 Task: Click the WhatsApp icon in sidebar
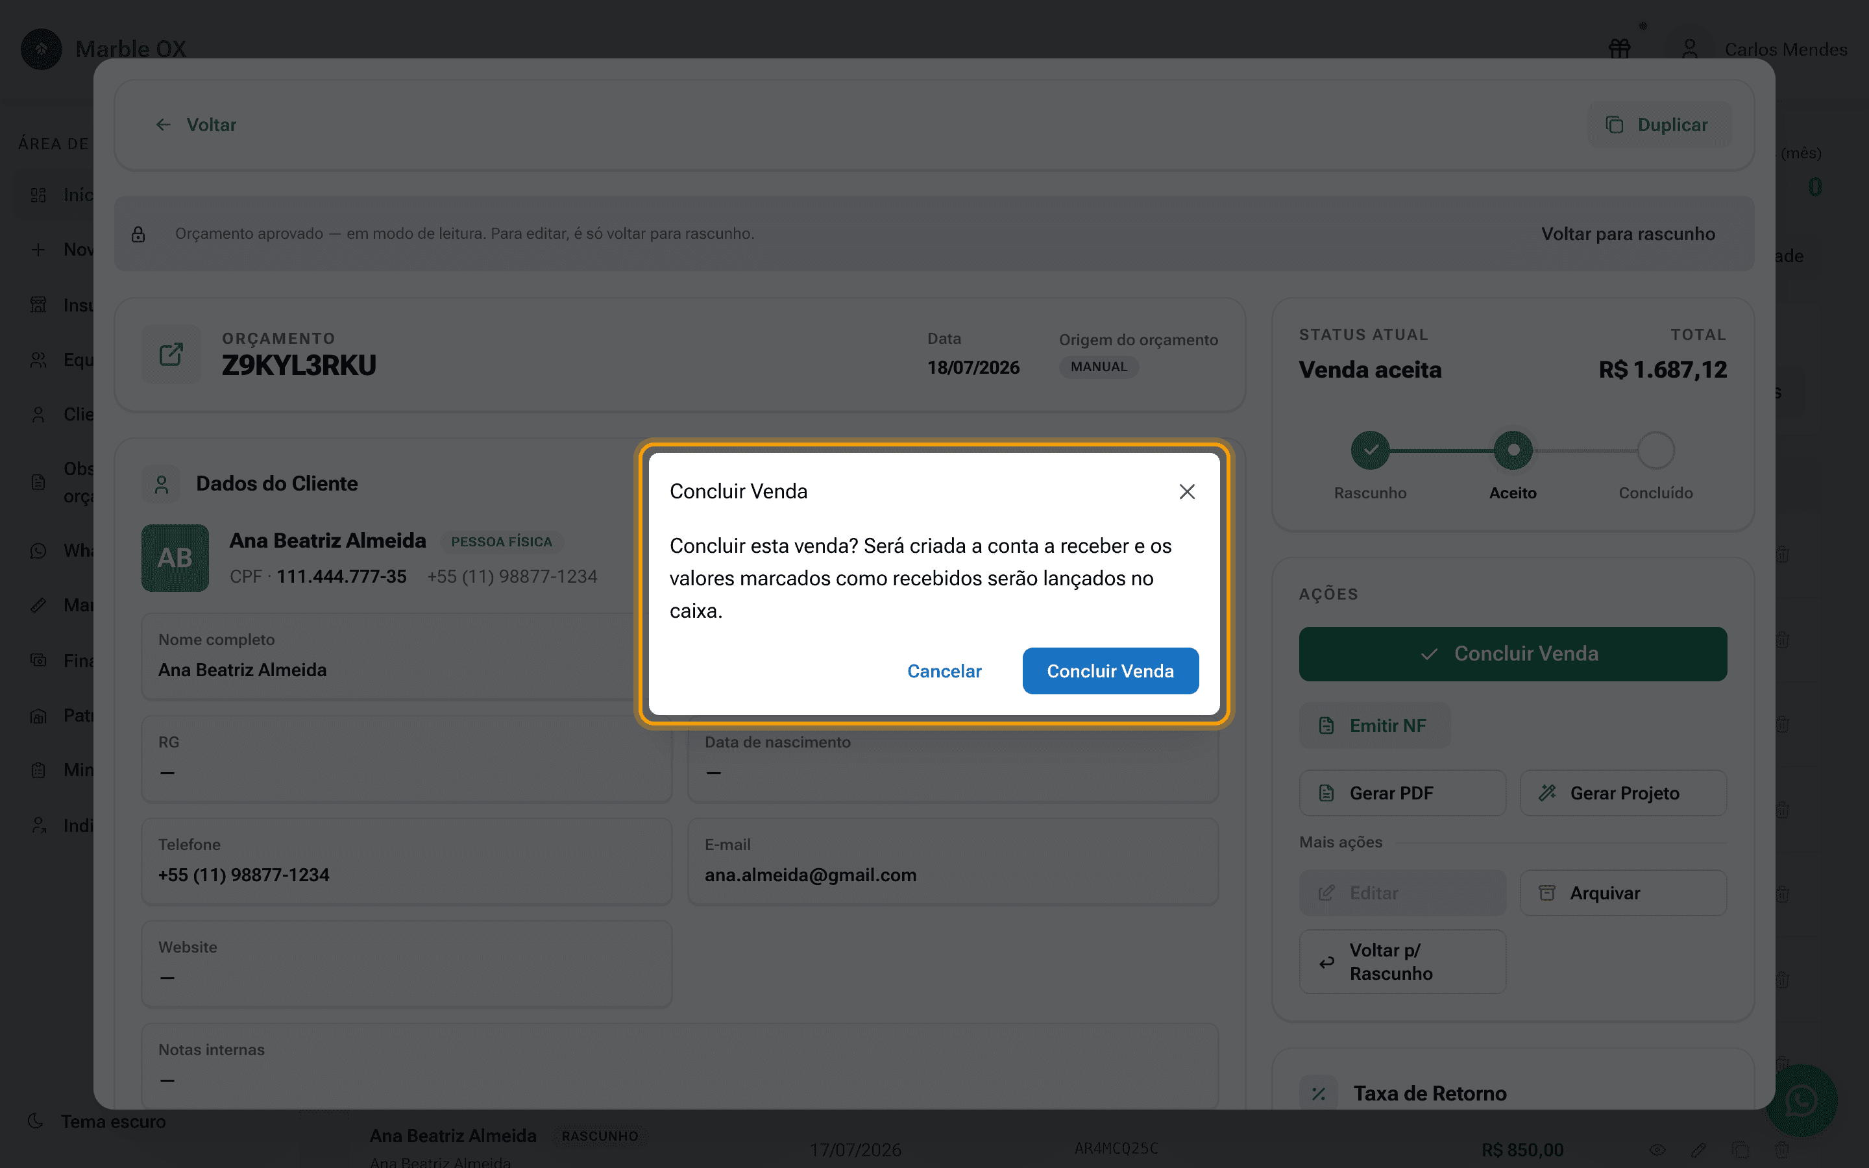coord(39,550)
